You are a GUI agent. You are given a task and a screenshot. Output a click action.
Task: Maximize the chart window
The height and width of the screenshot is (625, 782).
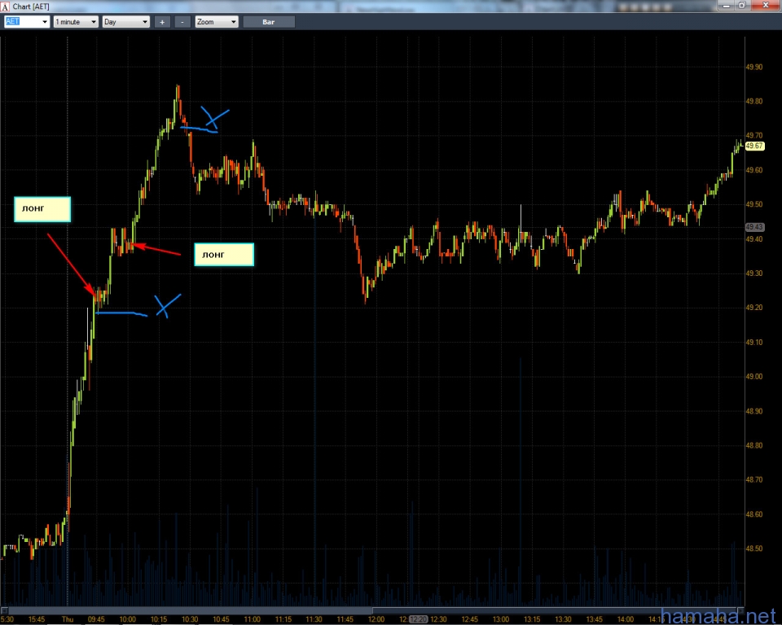coord(741,6)
